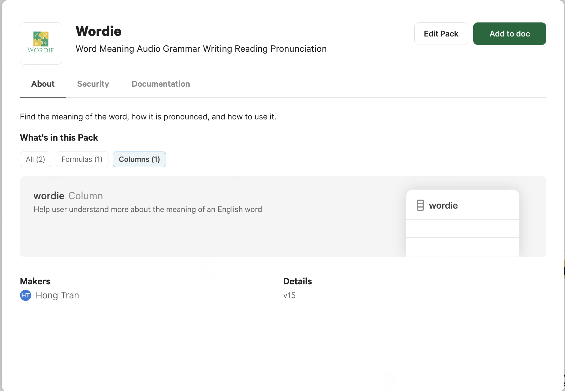Select the About tab
565x391 pixels.
(42, 84)
